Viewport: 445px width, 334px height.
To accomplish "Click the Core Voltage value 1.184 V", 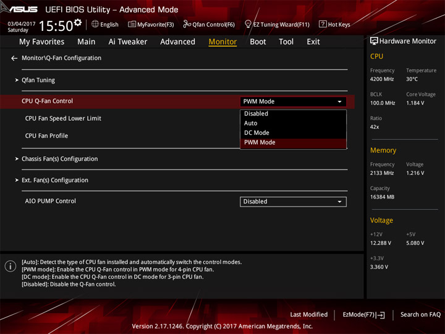I will (415, 103).
